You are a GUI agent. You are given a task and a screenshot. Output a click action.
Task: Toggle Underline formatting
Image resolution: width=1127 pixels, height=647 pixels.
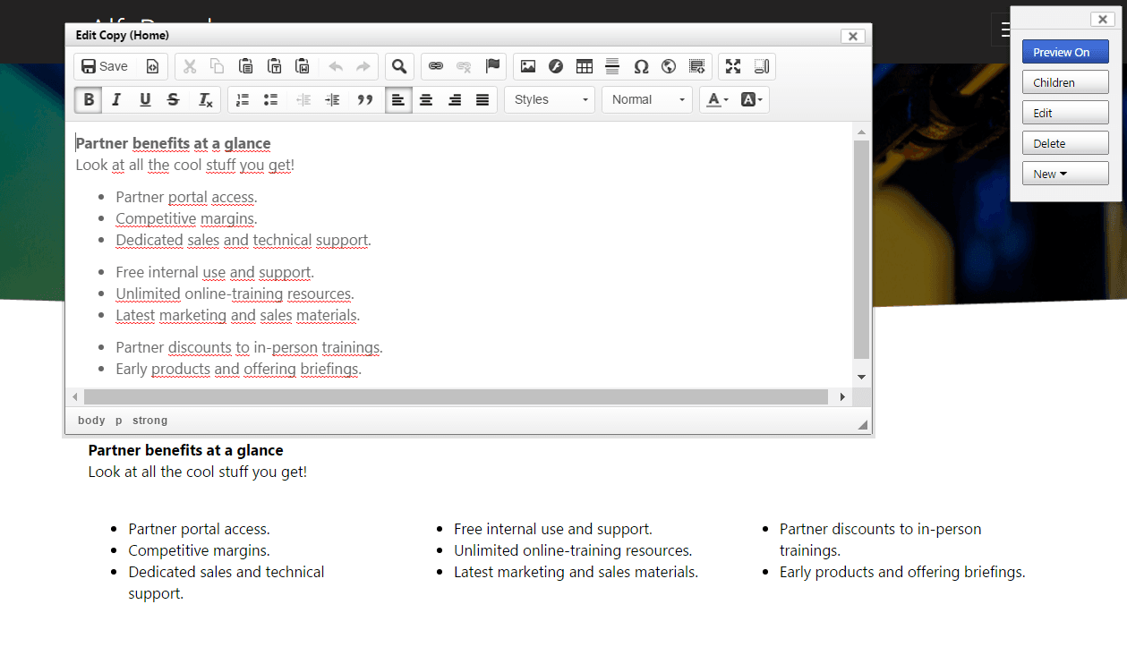point(145,99)
